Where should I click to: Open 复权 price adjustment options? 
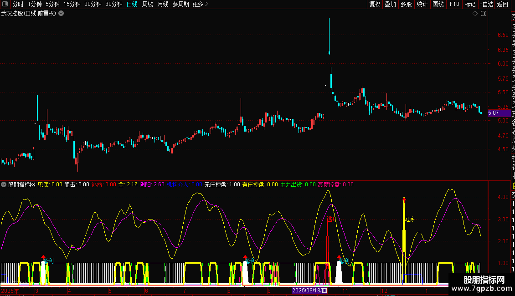tap(375, 5)
